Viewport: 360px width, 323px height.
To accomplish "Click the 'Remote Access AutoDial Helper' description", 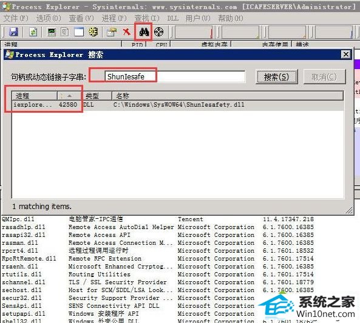I will pos(121,227).
